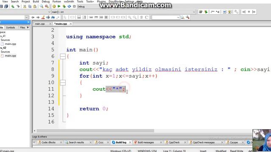This screenshot has width=271, height=152.
Task: Select main.cpp under u_41 Sources
Action: 10,44
